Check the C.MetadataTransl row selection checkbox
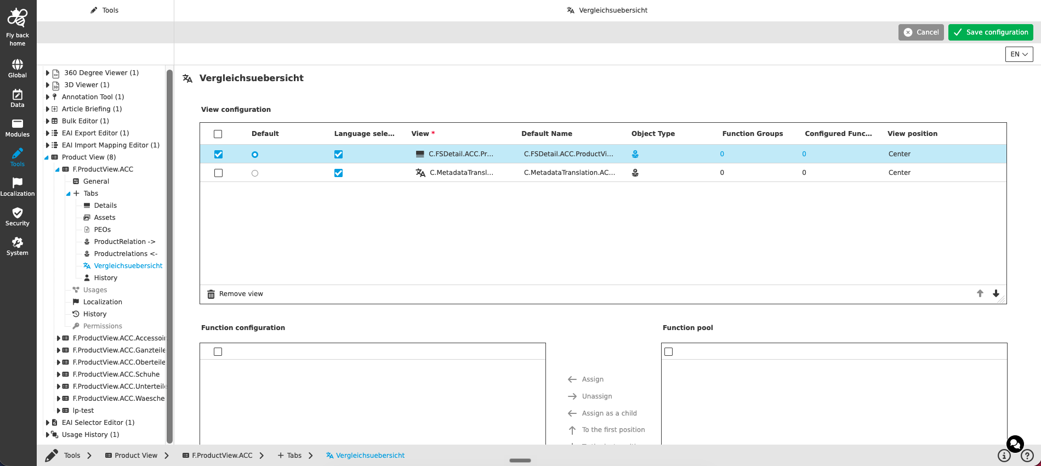 pos(218,173)
